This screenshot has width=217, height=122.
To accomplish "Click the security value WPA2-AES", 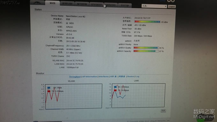I will pyautogui.click(x=71, y=31).
